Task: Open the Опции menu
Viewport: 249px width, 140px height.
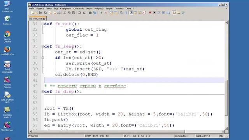Action: pos(89,9)
